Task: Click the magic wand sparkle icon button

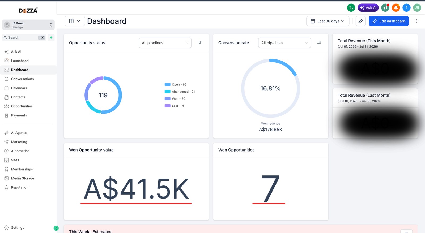Action: tap(361, 21)
